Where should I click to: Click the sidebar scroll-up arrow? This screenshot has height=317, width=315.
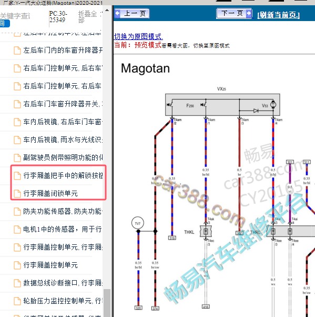coord(107,10)
